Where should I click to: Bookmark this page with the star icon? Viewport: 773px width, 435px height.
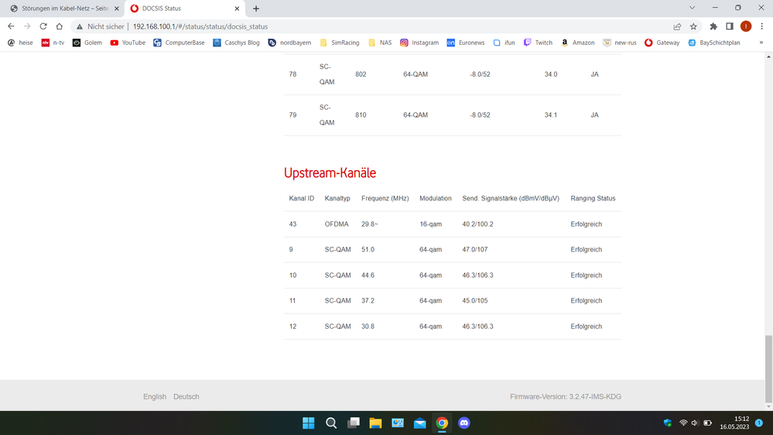tap(693, 26)
